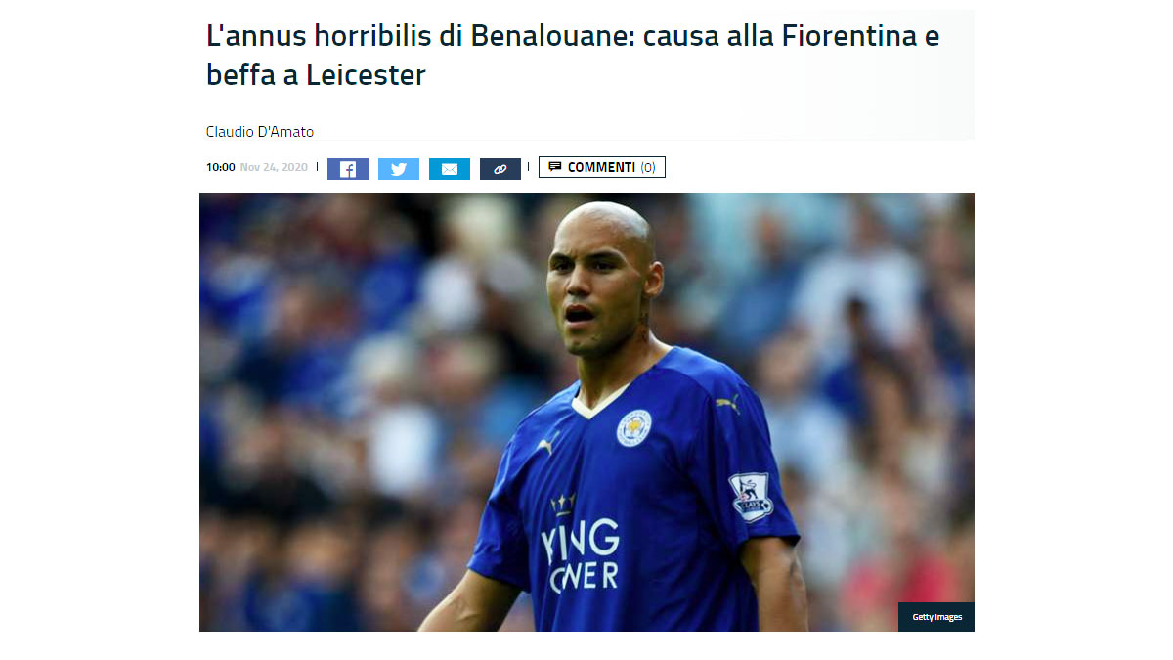This screenshot has width=1173, height=660.
Task: Click the Nov 24, 2020 date
Action: point(274,167)
